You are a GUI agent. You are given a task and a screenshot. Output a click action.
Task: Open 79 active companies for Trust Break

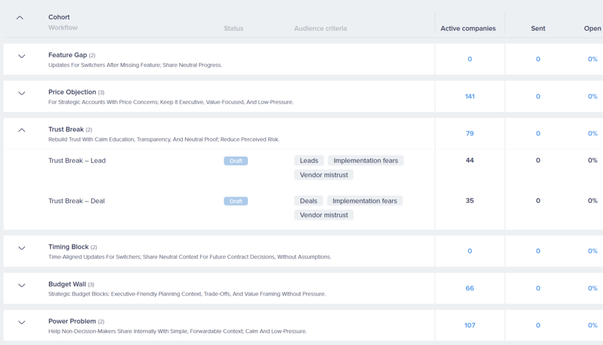(x=469, y=134)
